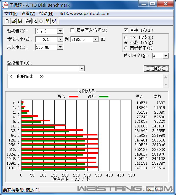Open the 驱动器 drive dropdown
The image size is (176, 195).
pos(60,31)
